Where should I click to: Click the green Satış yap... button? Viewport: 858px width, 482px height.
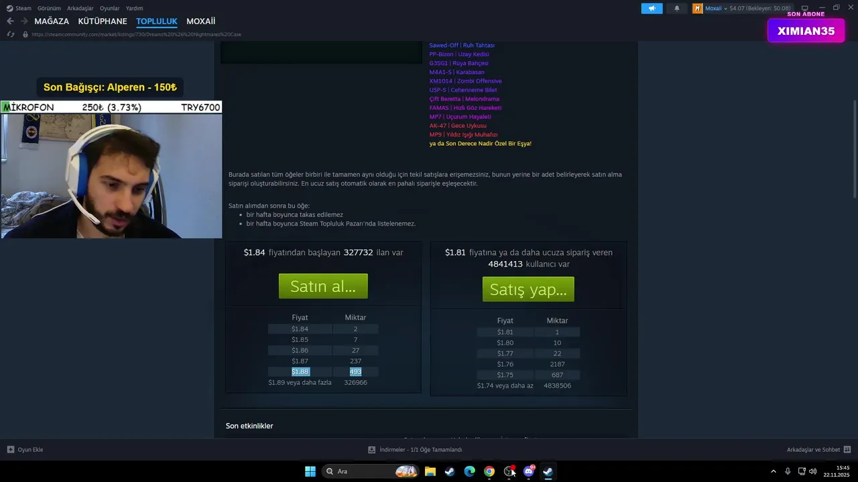point(528,289)
